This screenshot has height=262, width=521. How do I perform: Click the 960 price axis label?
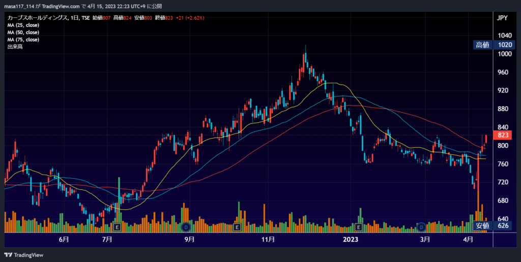pyautogui.click(x=504, y=72)
